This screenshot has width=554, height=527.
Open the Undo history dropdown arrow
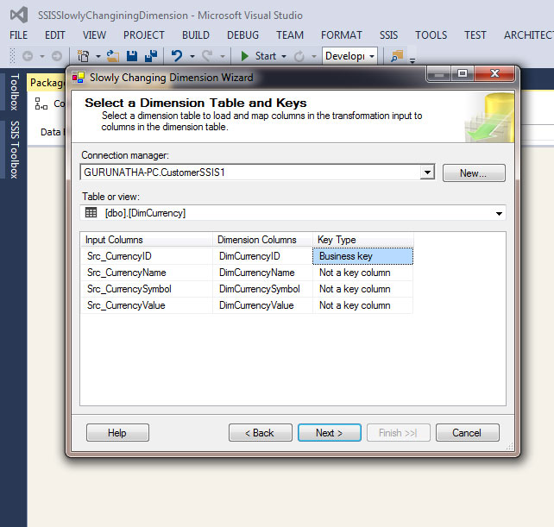[x=192, y=56]
